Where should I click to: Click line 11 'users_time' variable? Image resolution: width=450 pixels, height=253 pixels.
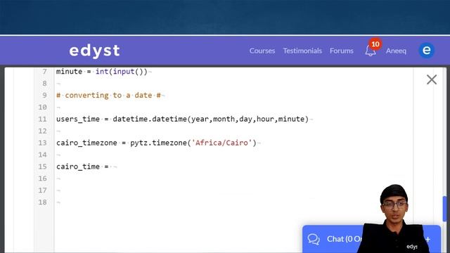(78, 119)
